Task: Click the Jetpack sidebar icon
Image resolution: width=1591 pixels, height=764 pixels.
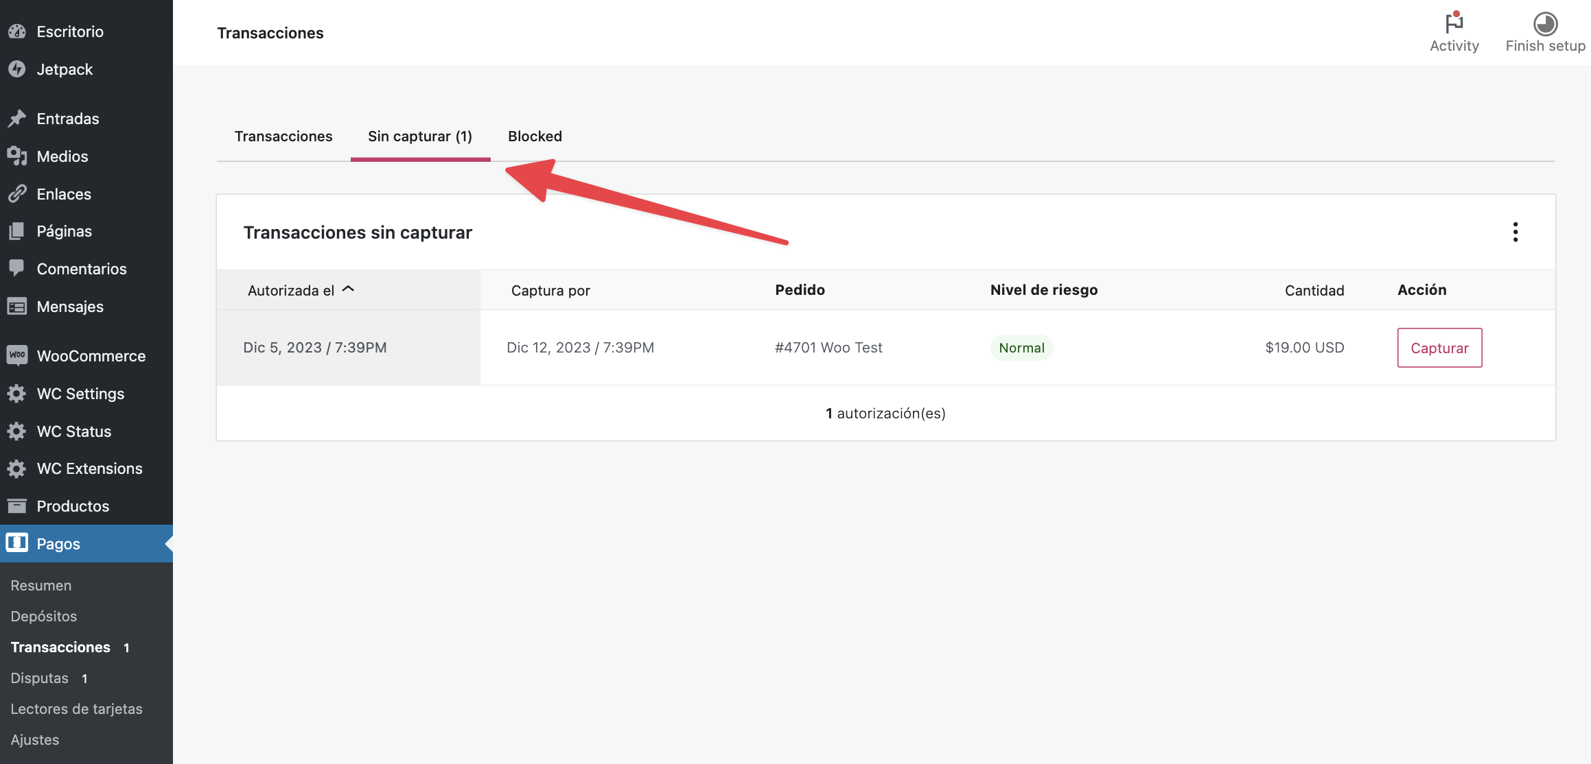Action: click(17, 69)
